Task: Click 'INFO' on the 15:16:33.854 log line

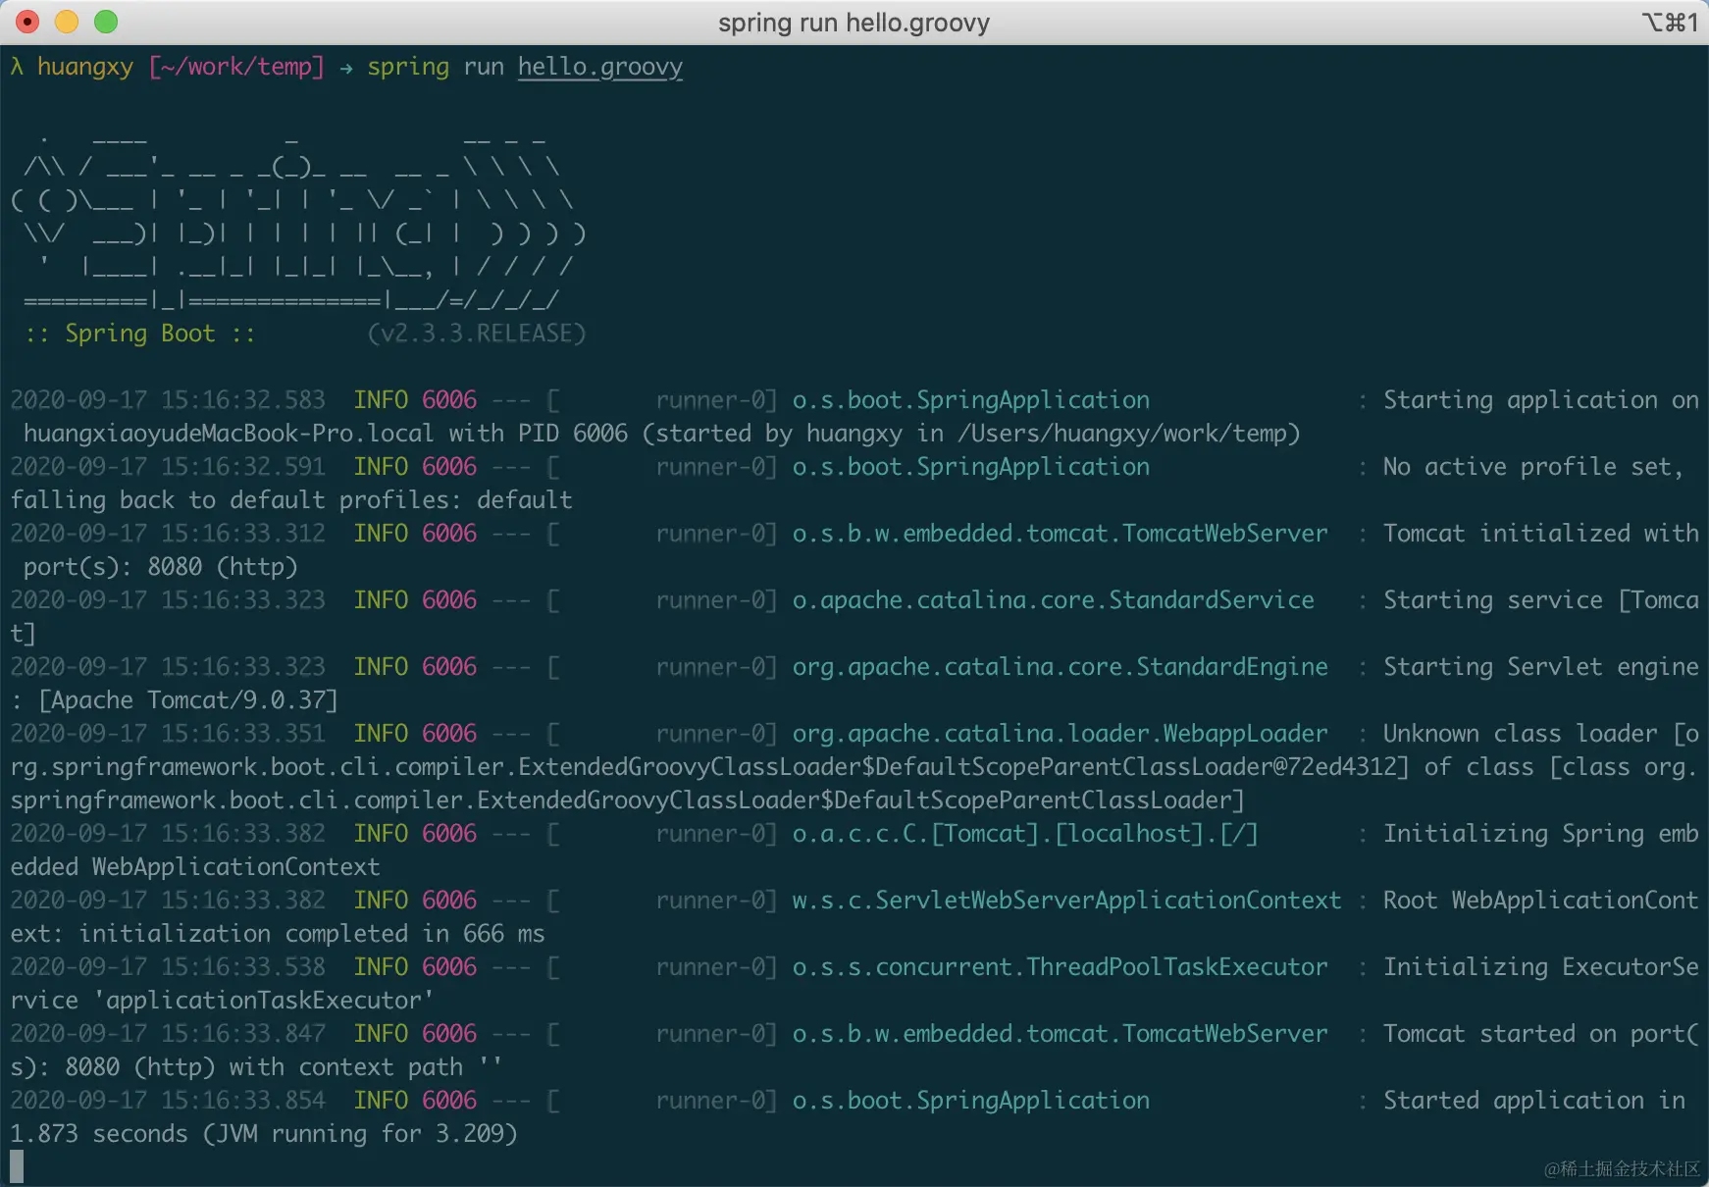Action: pyautogui.click(x=381, y=1101)
